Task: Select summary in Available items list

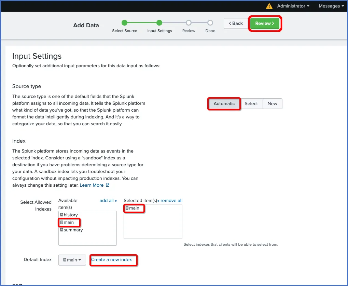Action: pos(71,230)
